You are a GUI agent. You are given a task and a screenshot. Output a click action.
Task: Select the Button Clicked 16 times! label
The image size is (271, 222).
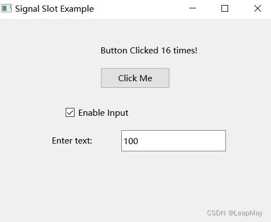click(149, 51)
